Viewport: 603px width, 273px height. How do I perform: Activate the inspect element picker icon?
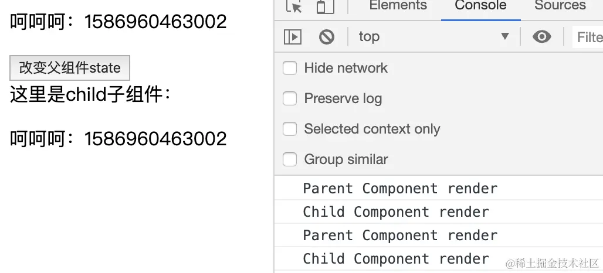294,6
